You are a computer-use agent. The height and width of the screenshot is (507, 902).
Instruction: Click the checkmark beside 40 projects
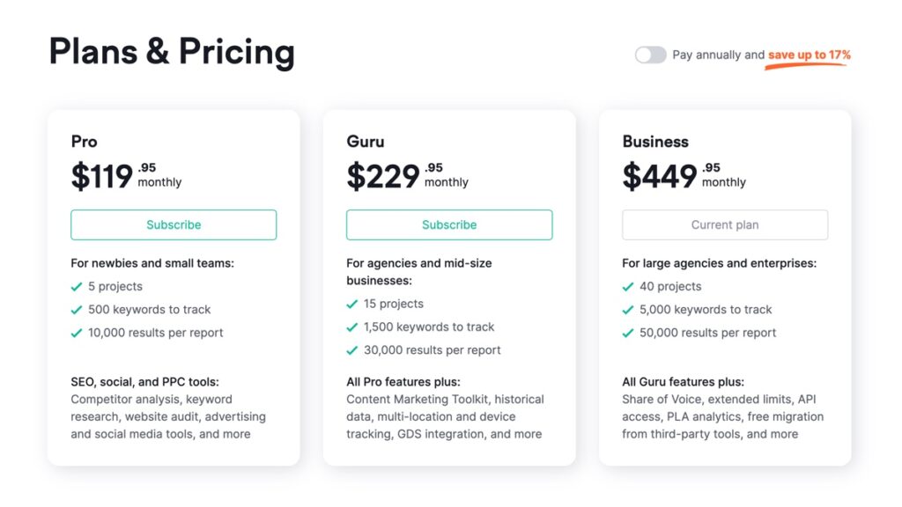(x=627, y=286)
